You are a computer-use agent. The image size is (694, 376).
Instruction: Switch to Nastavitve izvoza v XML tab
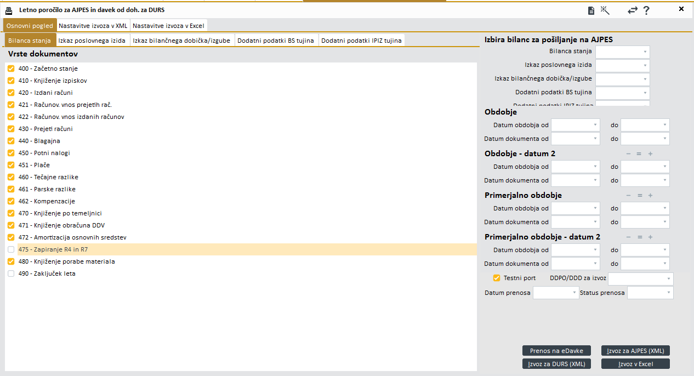93,26
